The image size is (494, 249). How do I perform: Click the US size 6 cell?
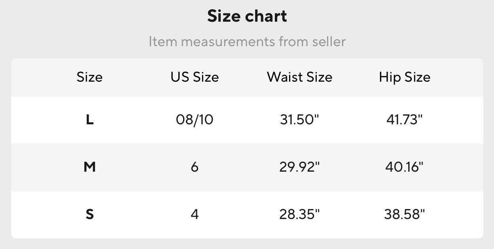pos(195,167)
